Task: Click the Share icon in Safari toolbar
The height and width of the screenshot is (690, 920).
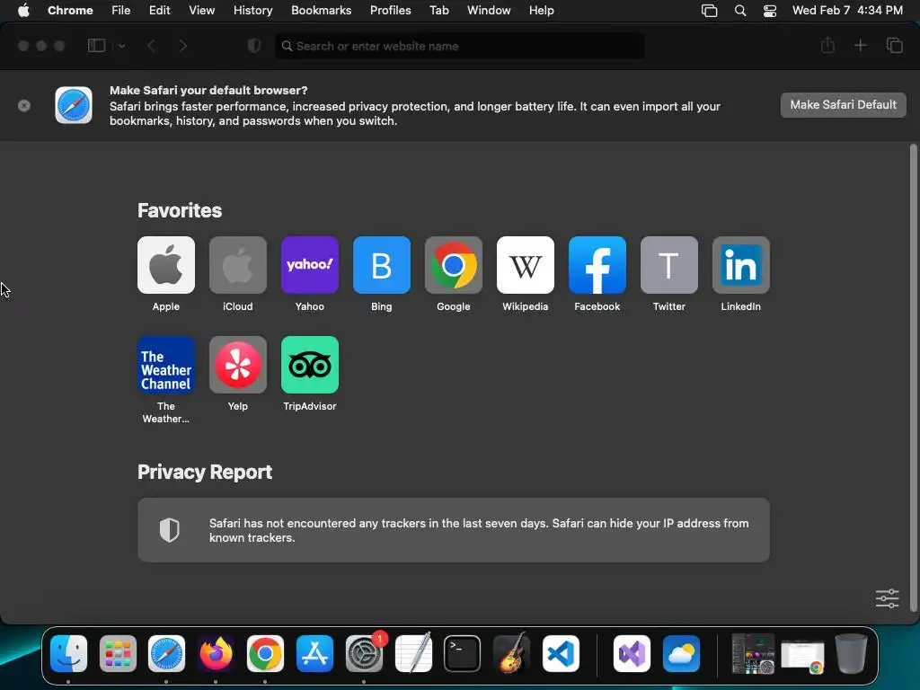Action: click(x=827, y=45)
